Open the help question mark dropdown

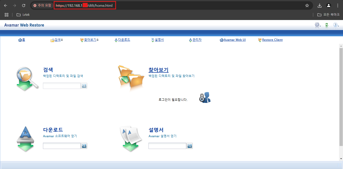coord(336,25)
